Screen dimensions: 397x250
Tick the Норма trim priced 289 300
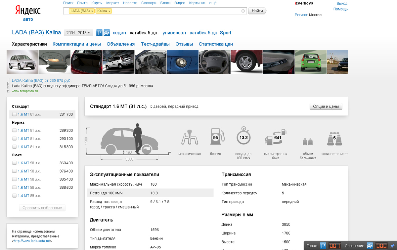14,131
